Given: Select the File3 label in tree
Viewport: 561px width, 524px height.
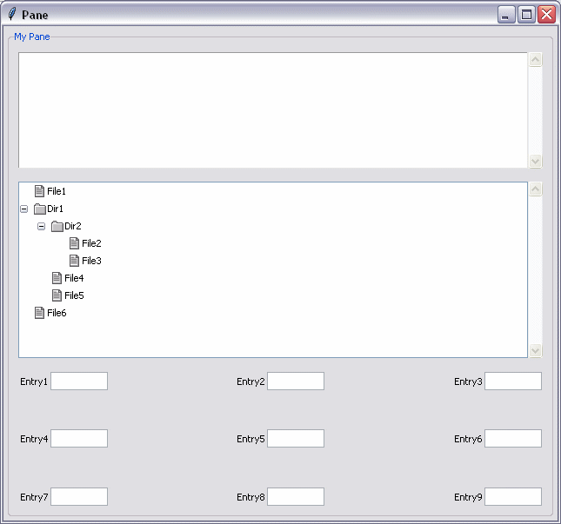Looking at the screenshot, I should click(x=91, y=261).
